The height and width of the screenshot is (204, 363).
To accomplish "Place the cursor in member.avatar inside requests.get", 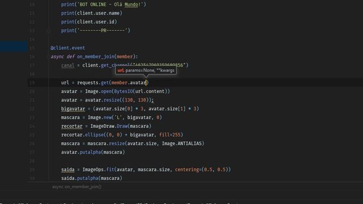I will pos(129,83).
